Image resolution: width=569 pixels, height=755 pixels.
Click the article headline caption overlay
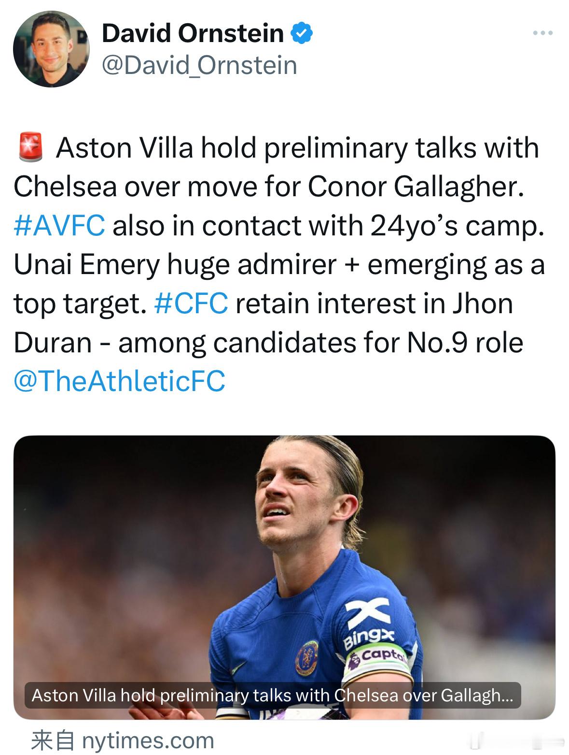273,695
